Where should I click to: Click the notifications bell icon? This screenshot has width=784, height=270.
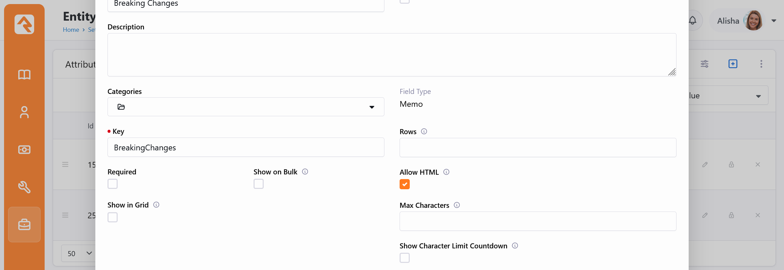692,21
